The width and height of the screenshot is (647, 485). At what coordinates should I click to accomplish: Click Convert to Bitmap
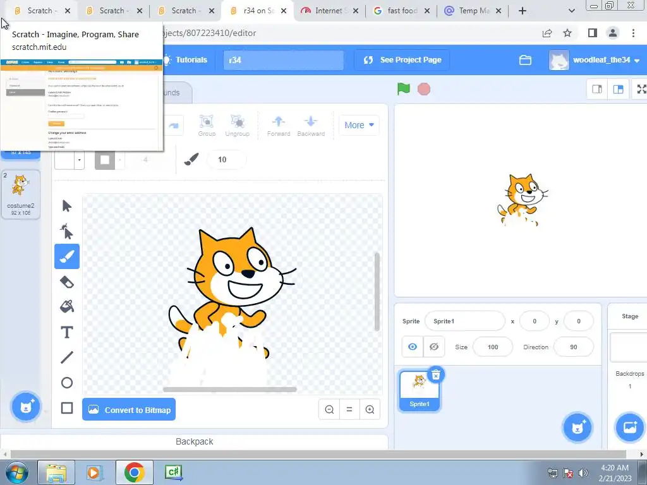129,409
